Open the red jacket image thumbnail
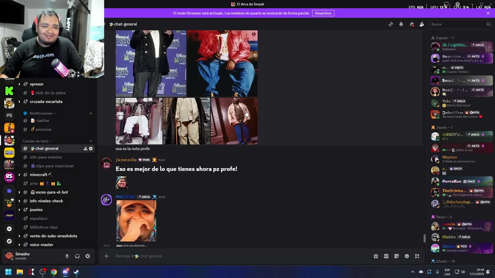495x278 pixels. click(x=222, y=64)
